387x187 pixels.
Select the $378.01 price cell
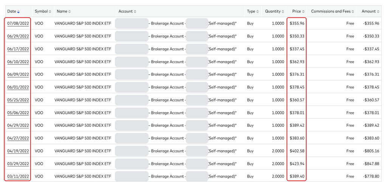[297, 113]
